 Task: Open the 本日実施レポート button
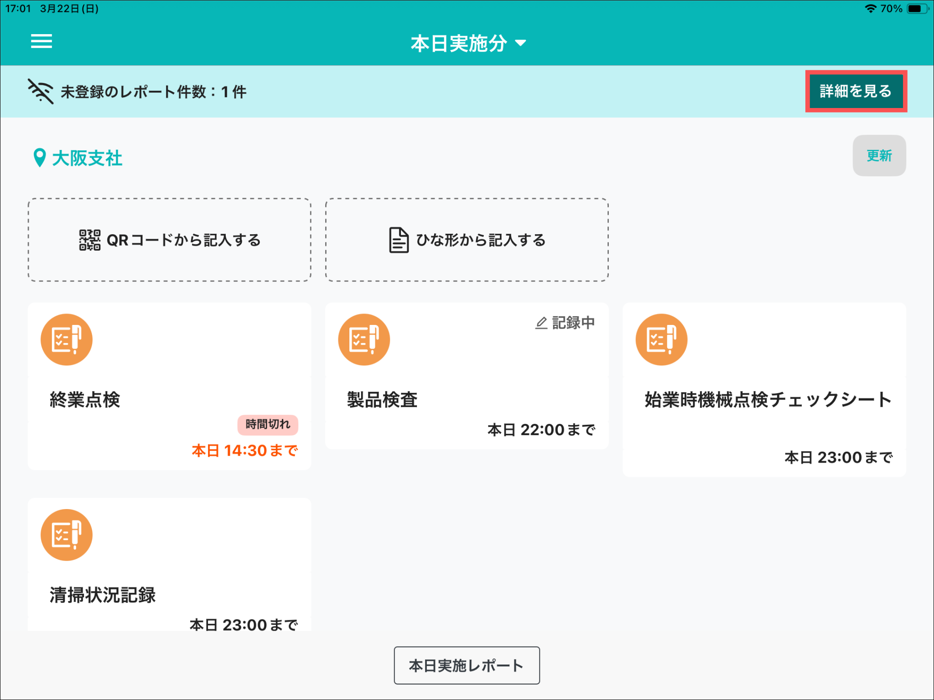click(467, 665)
